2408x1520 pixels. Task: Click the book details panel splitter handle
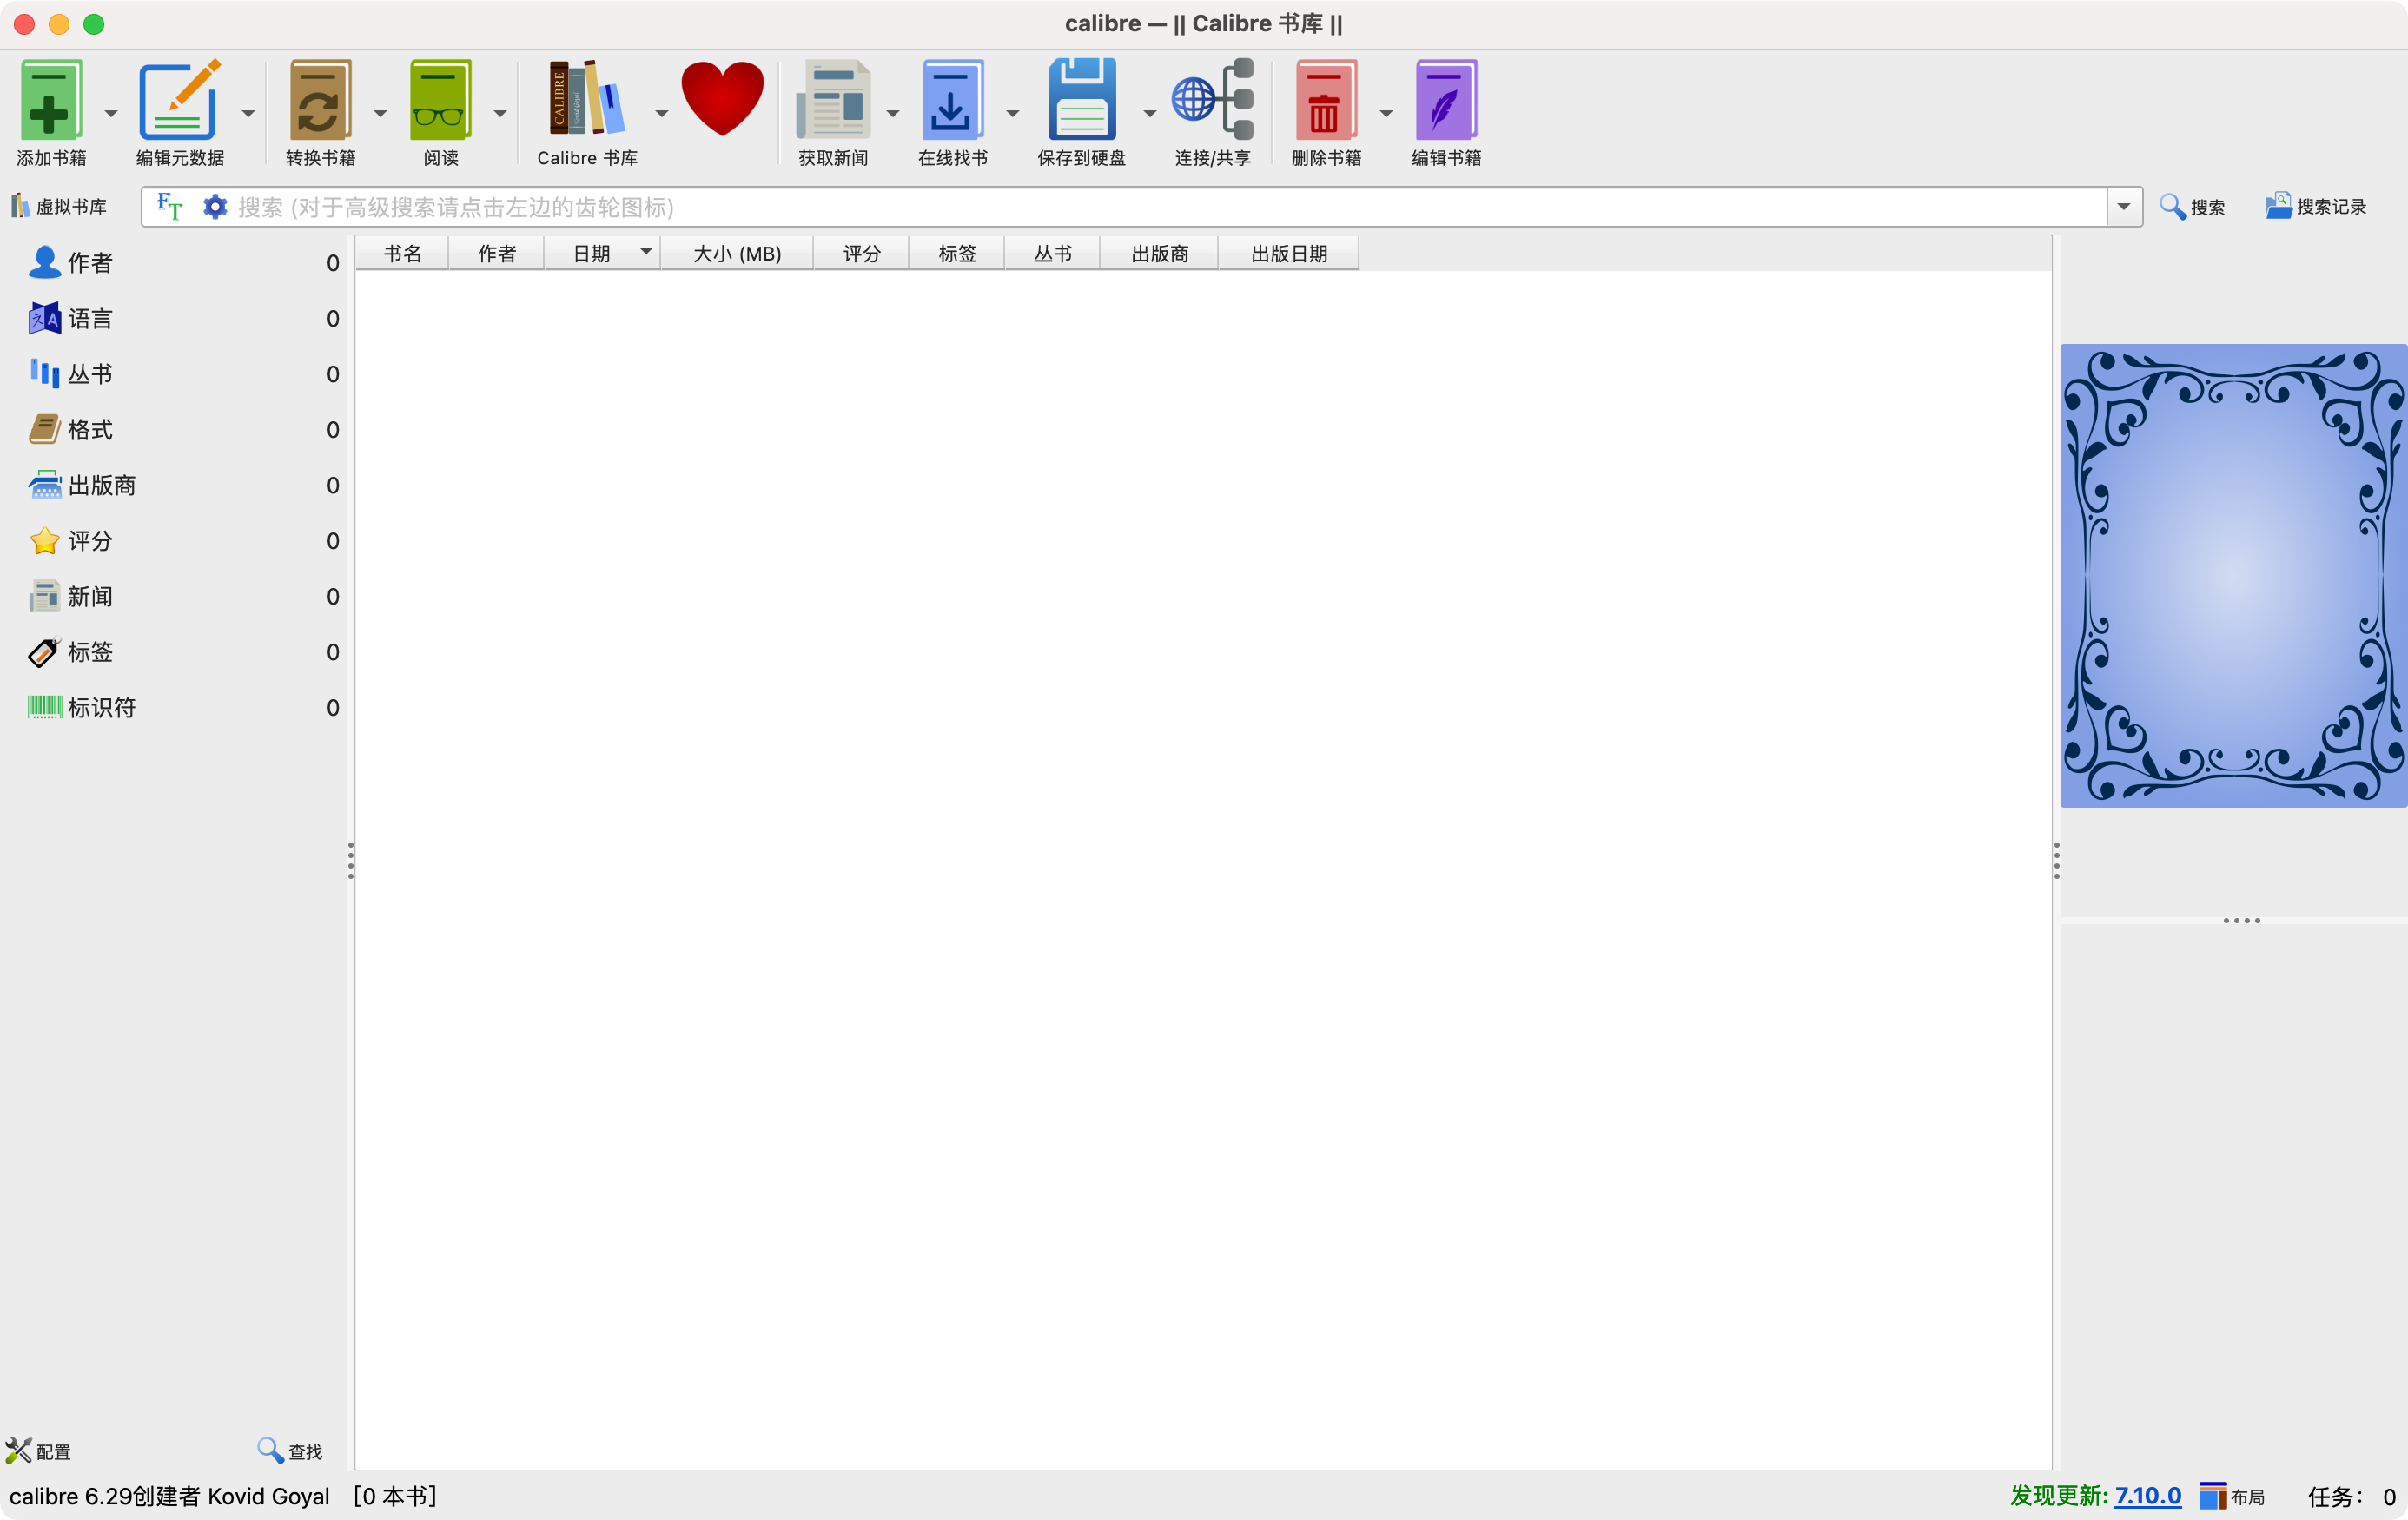pos(2056,860)
